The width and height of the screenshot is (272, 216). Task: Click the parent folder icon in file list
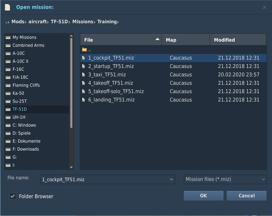tap(84, 50)
